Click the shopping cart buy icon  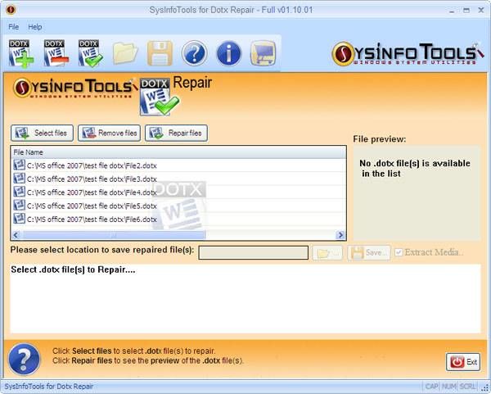(263, 53)
